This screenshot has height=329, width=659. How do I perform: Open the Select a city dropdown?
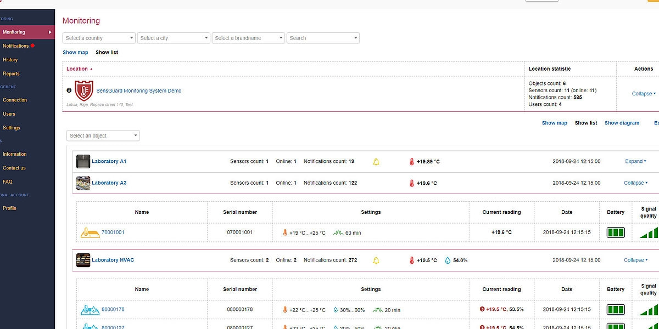click(x=174, y=38)
